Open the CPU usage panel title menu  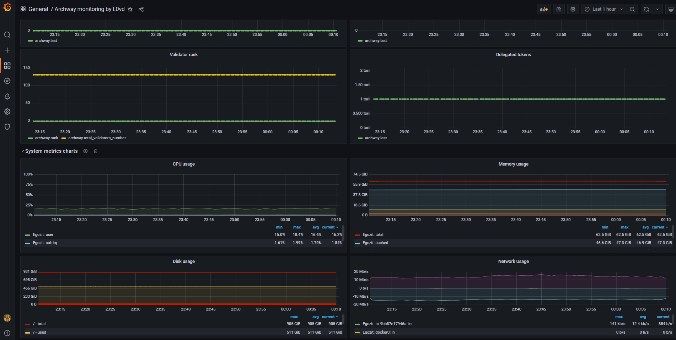[x=183, y=164]
